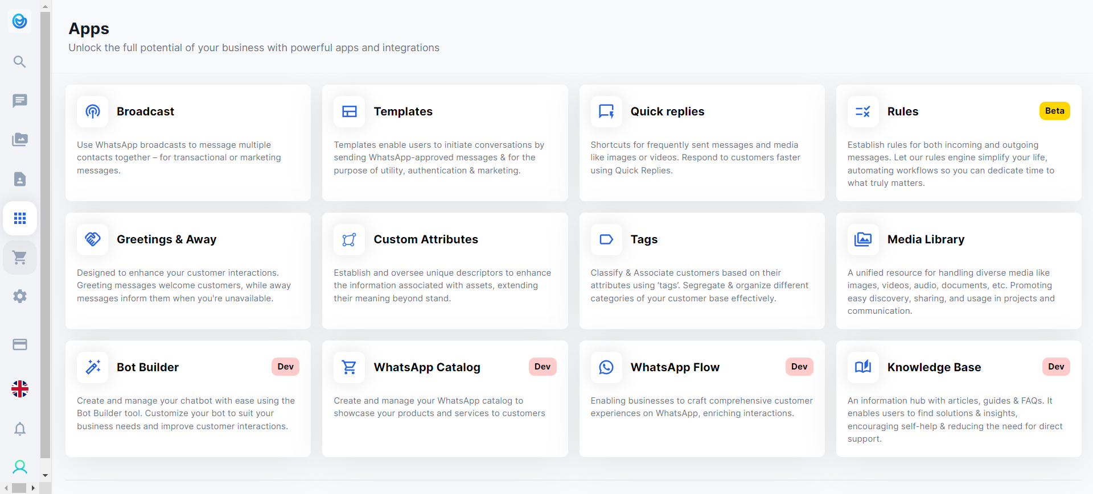This screenshot has width=1093, height=494.
Task: Click the Quick replies icon
Action: coord(606,111)
